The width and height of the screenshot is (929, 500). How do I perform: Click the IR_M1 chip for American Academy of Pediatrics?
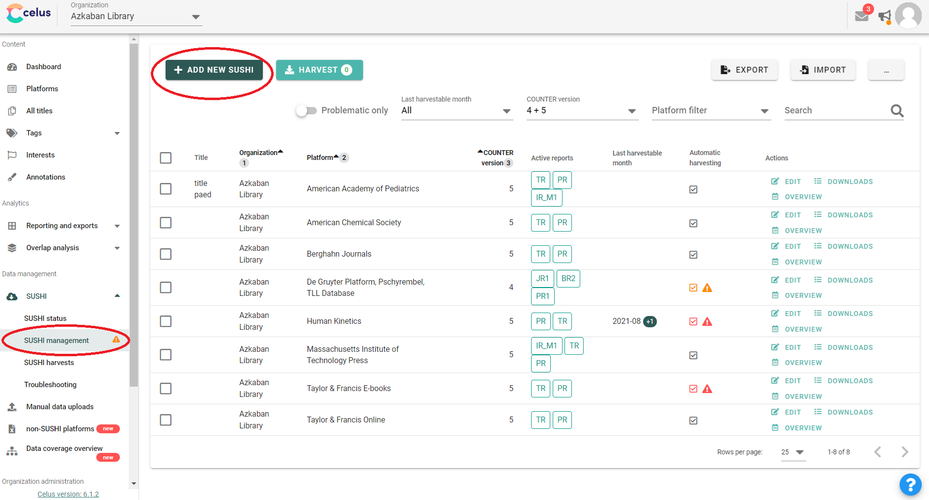(x=546, y=197)
